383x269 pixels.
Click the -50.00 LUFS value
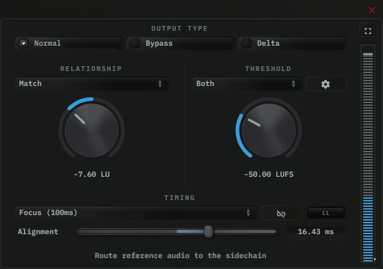(269, 174)
